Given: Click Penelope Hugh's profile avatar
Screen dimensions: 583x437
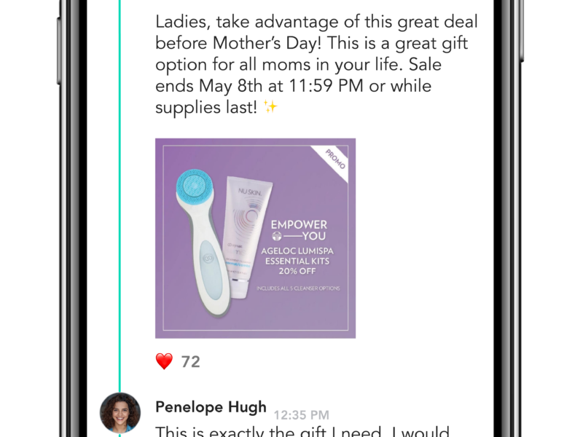Looking at the screenshot, I should click(120, 413).
